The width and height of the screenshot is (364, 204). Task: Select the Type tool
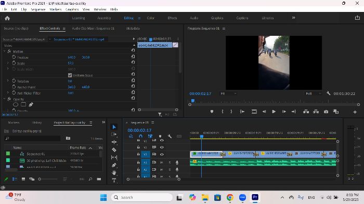pos(114,180)
